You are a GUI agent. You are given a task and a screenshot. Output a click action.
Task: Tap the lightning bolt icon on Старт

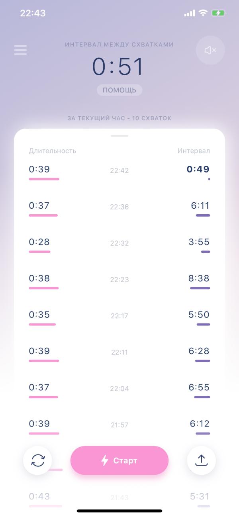point(105,460)
